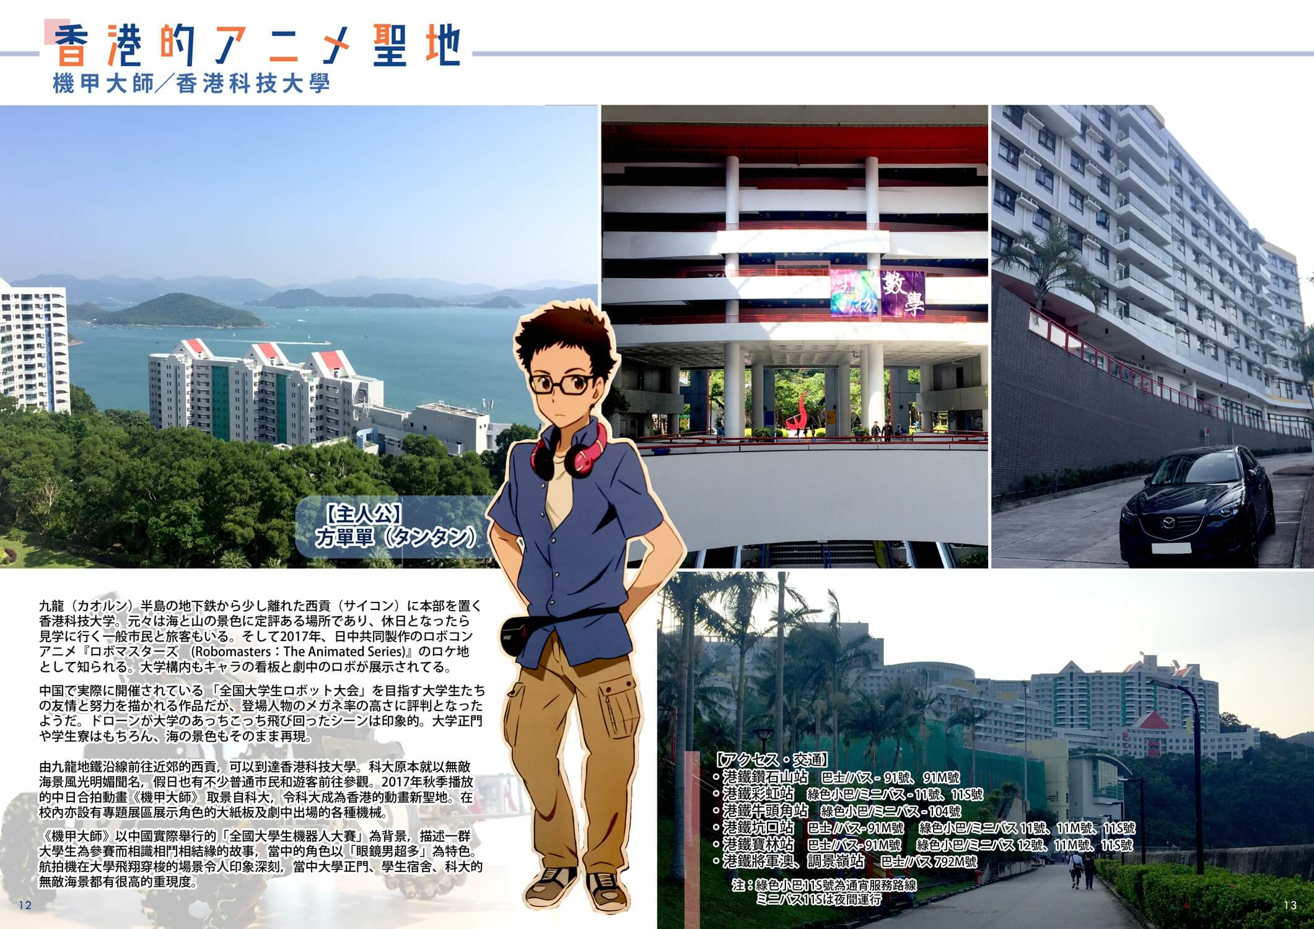This screenshot has width=1314, height=929.
Task: Click the subtitle 機甲大師／香港科技大學
Action: (192, 84)
